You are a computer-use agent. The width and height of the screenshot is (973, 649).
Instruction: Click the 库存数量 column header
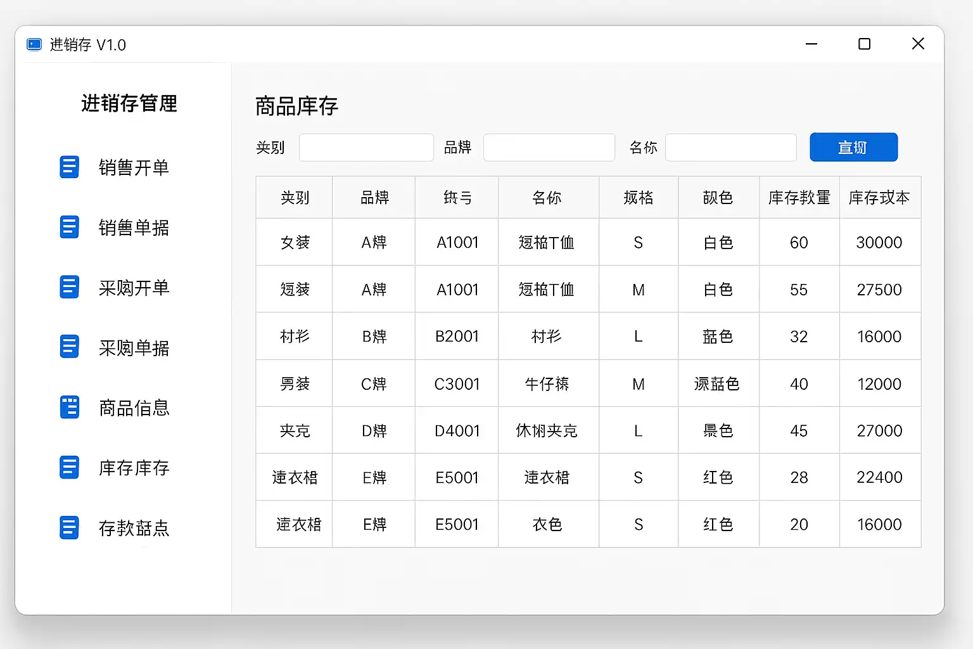799,198
